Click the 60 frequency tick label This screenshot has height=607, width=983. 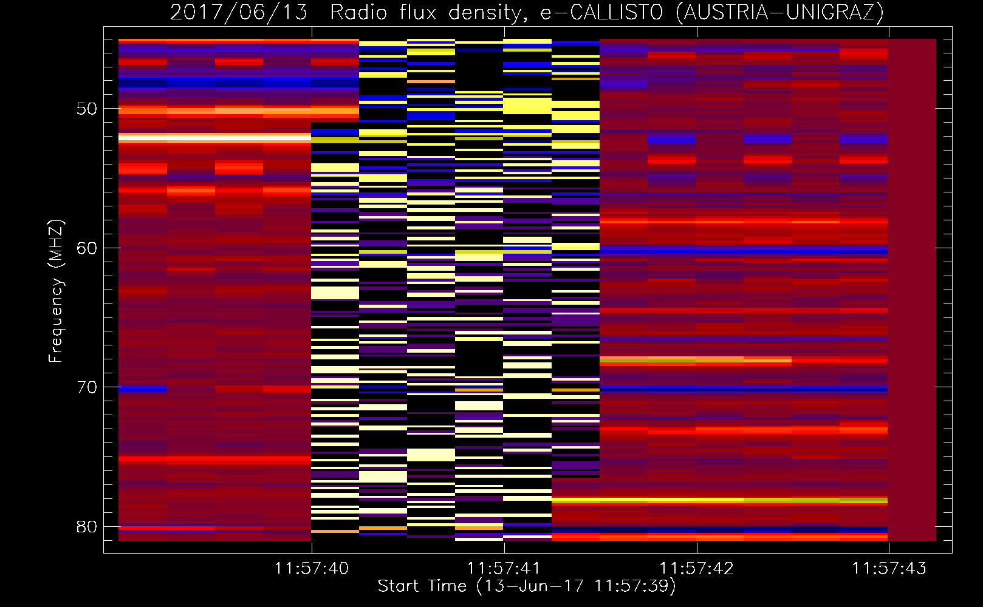tap(87, 248)
